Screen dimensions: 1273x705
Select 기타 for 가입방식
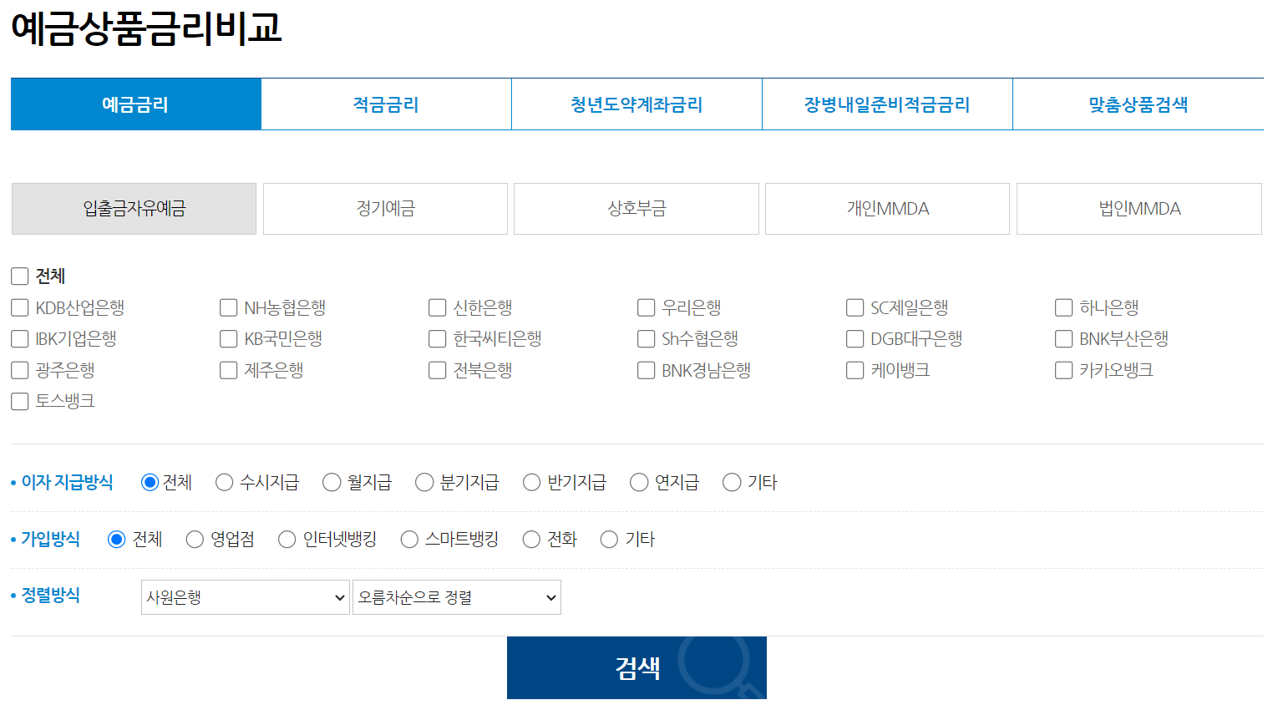tap(610, 540)
